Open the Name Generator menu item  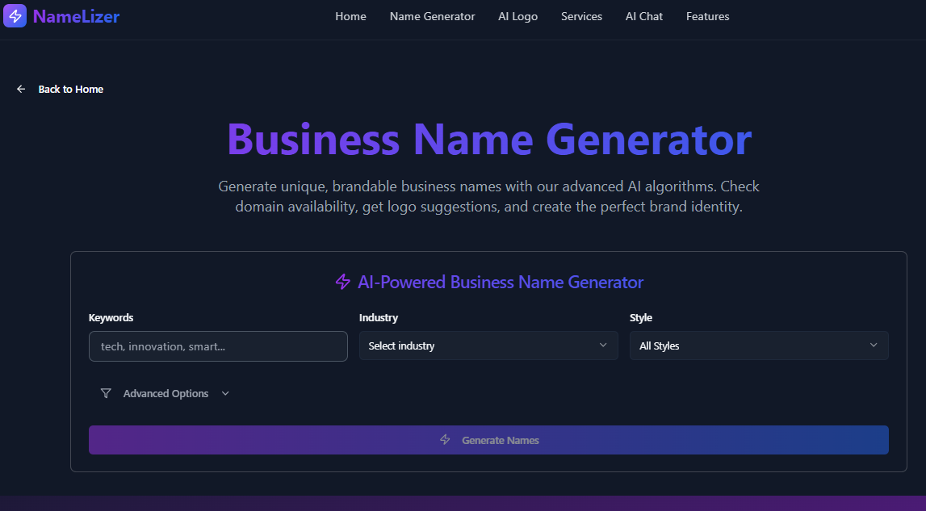(x=432, y=16)
